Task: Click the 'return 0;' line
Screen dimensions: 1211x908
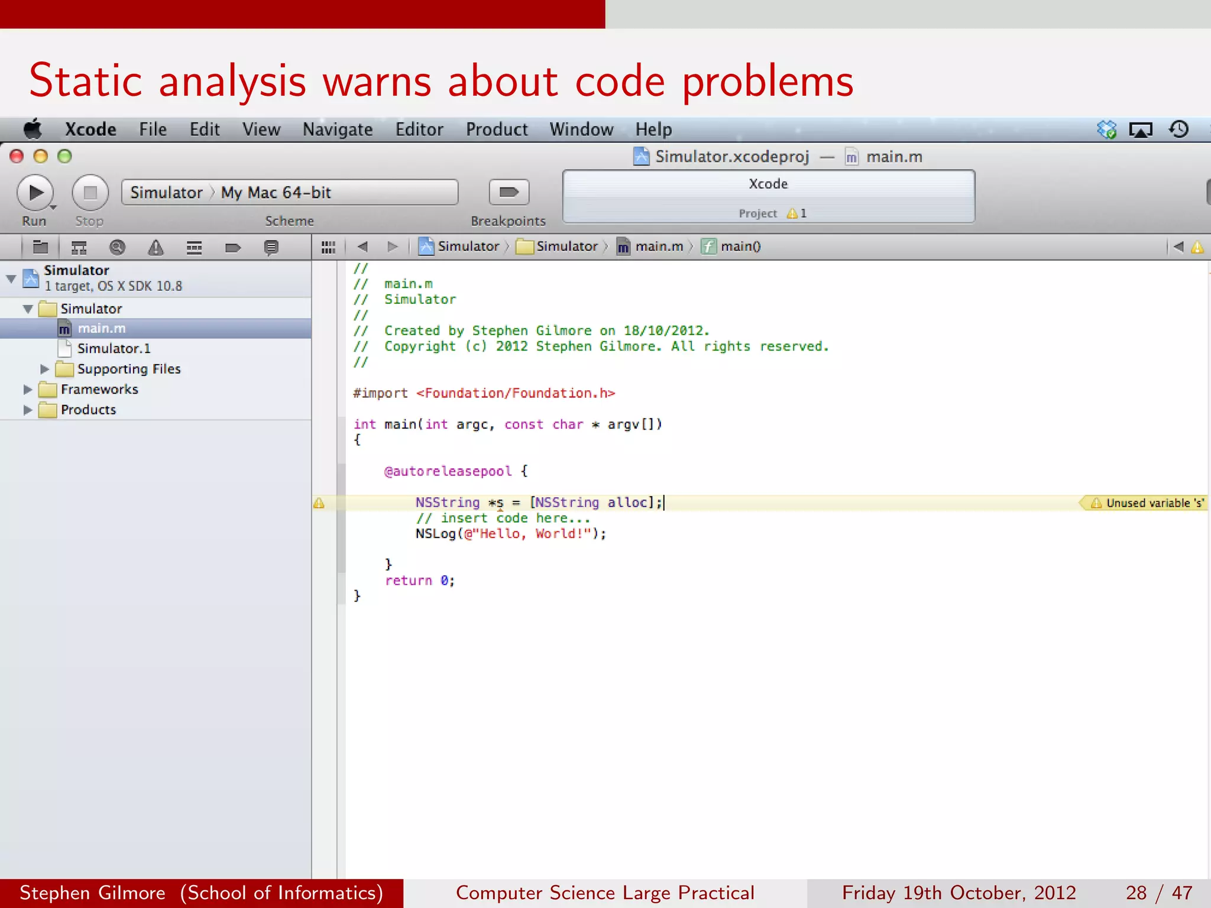Action: coord(420,581)
